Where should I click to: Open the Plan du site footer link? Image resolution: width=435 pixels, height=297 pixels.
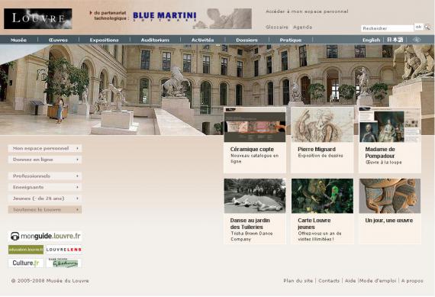[298, 281]
